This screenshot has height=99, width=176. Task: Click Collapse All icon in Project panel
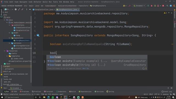tap(22, 10)
